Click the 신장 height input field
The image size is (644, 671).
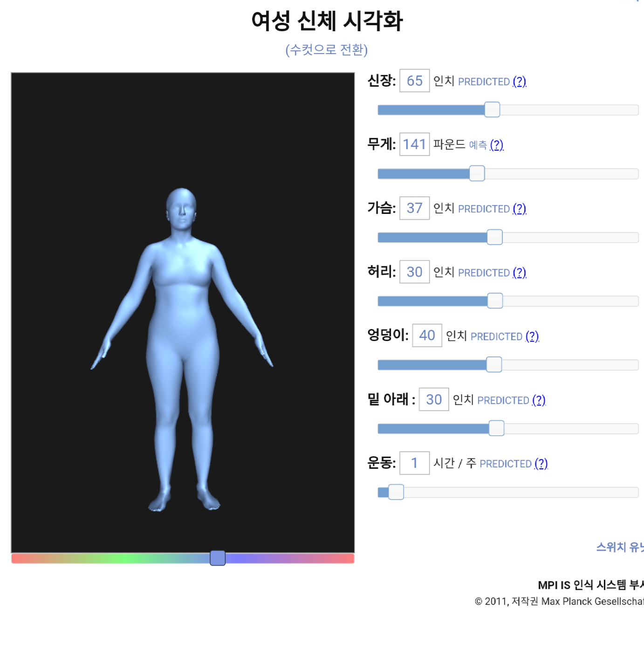click(414, 81)
